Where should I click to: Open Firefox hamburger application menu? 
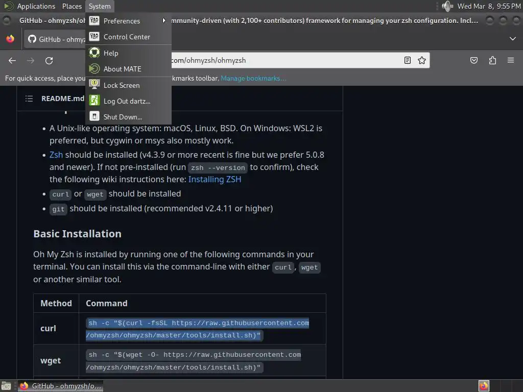tap(510, 60)
